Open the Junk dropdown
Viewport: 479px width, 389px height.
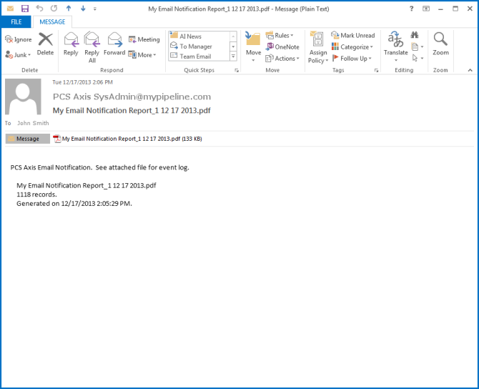[18, 55]
